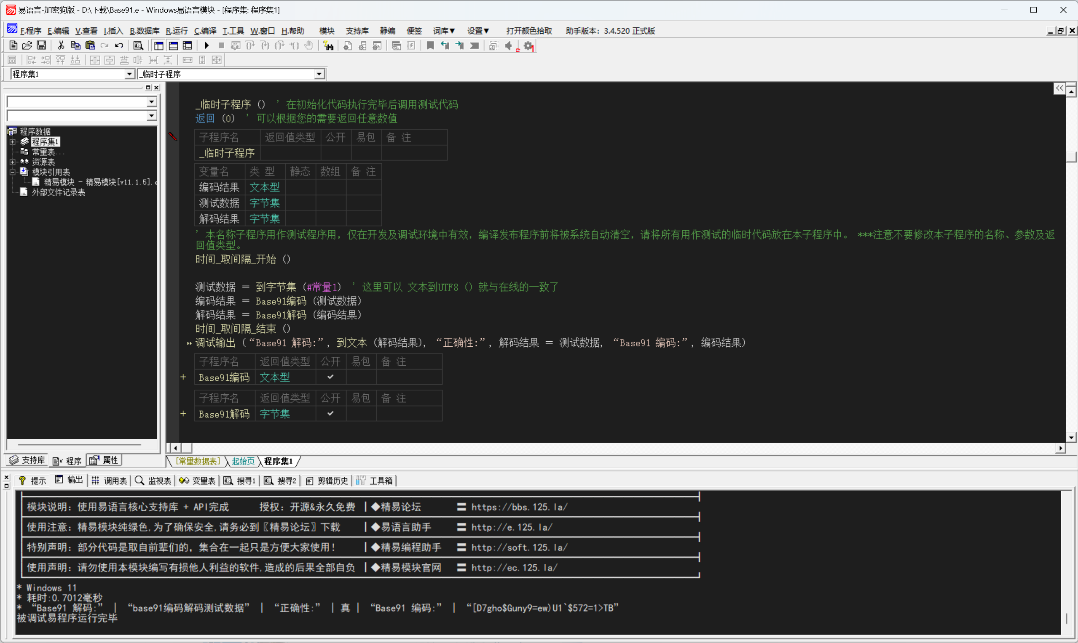Open the _临时子程序 subroutine dropdown
Image resolution: width=1078 pixels, height=643 pixels.
[x=319, y=74]
